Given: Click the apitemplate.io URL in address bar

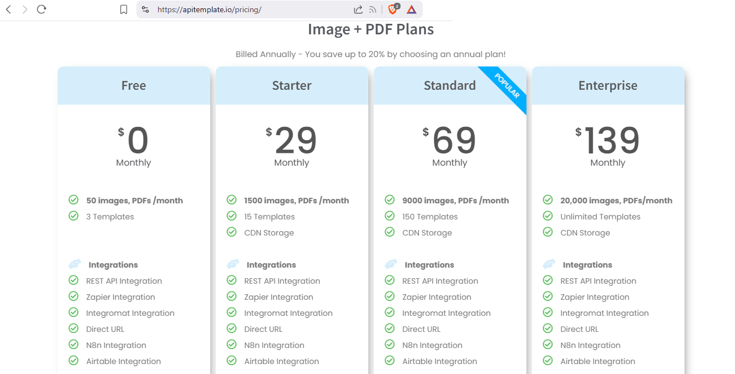Looking at the screenshot, I should point(209,9).
